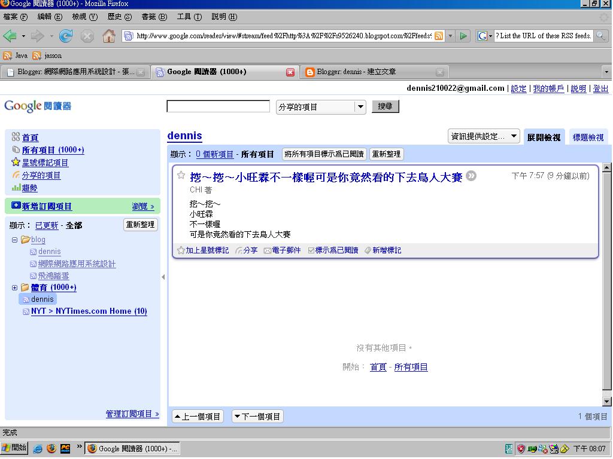Click 新增訂閱項目 add subscription
This screenshot has height=459, width=613.
pyautogui.click(x=47, y=206)
